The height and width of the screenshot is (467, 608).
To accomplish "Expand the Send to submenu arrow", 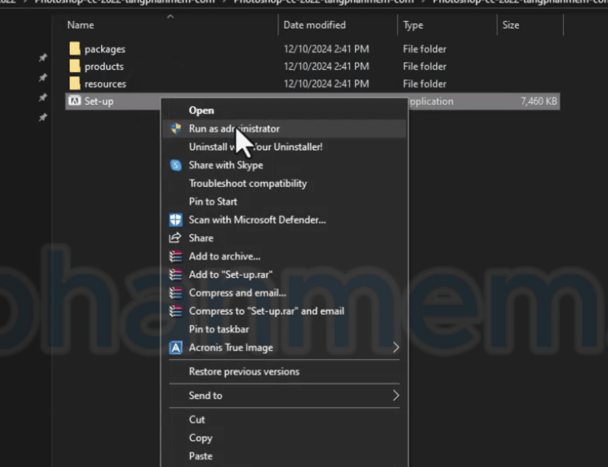I will click(x=395, y=396).
